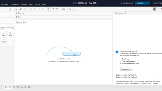Open the Format menu
The height and width of the screenshot is (91, 162).
37,5
